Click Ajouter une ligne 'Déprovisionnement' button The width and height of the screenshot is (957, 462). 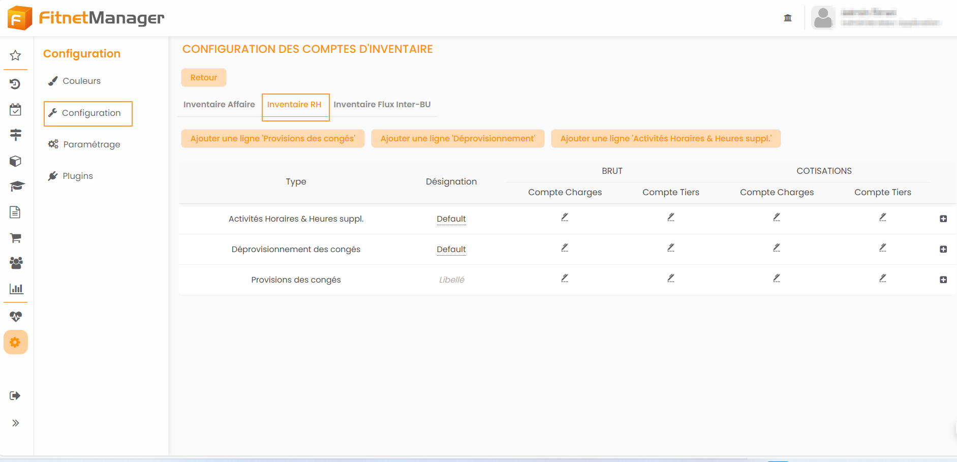click(x=457, y=139)
